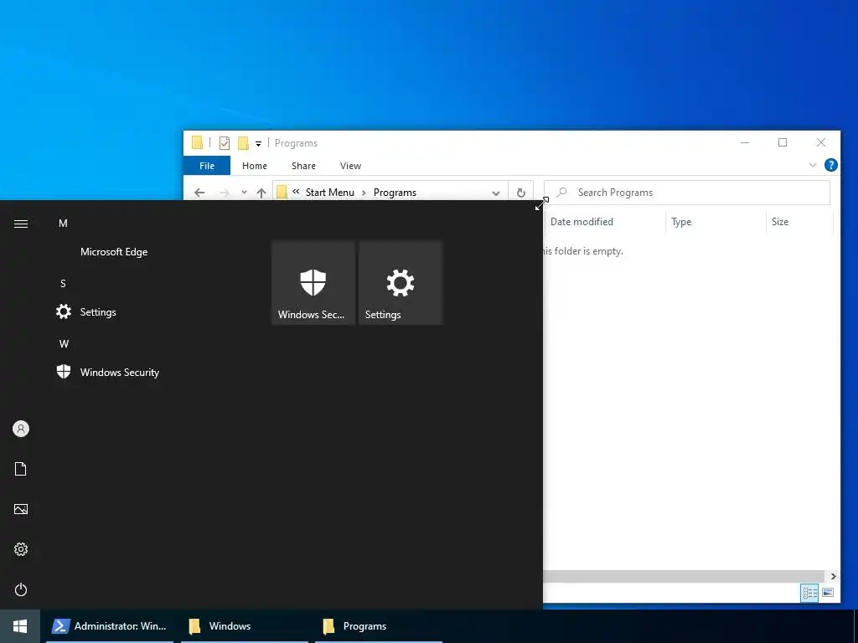Open the Windows Security shield in the app list
The height and width of the screenshot is (643, 858).
coord(64,372)
